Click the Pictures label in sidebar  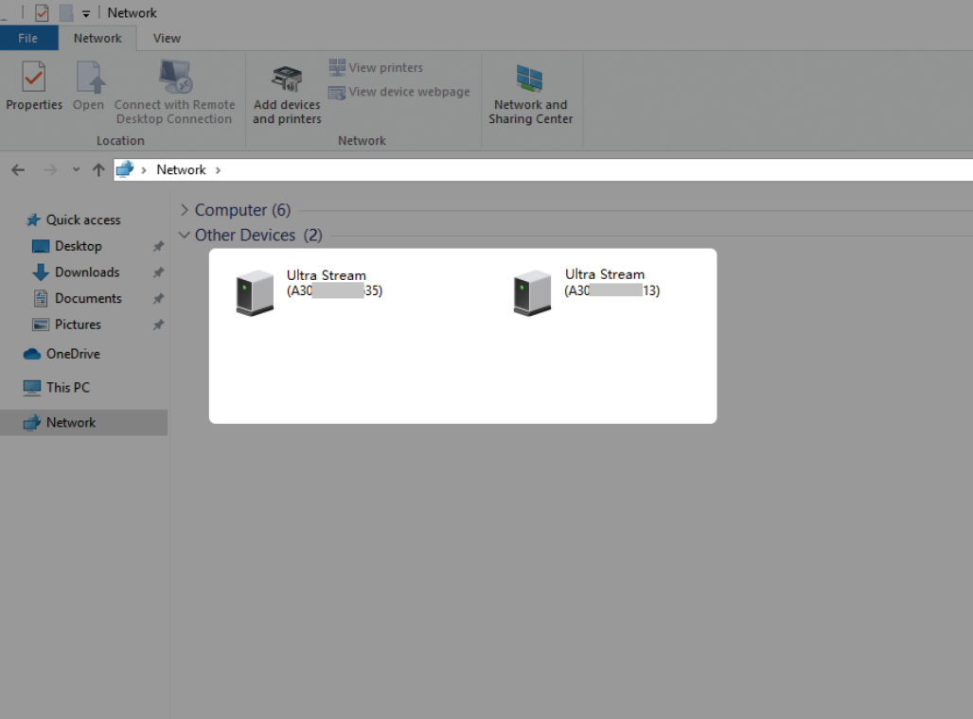(x=78, y=324)
